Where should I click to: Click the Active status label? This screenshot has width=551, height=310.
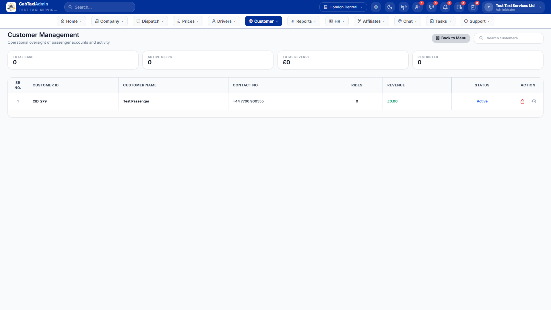click(x=482, y=101)
